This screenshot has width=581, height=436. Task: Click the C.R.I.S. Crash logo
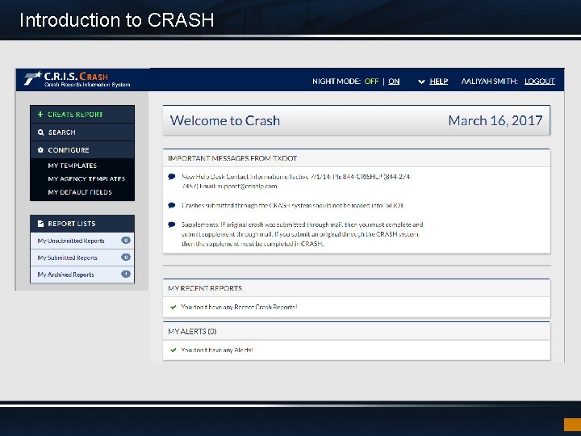tap(77, 79)
